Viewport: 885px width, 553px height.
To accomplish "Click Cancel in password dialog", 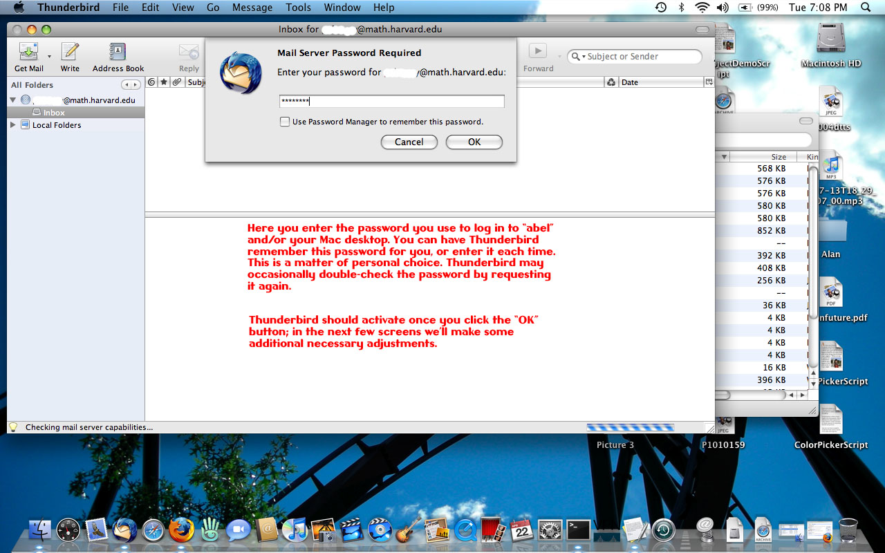I will pos(409,142).
